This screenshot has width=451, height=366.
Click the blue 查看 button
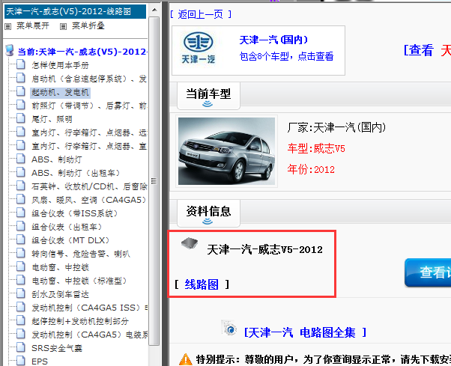[x=428, y=272]
